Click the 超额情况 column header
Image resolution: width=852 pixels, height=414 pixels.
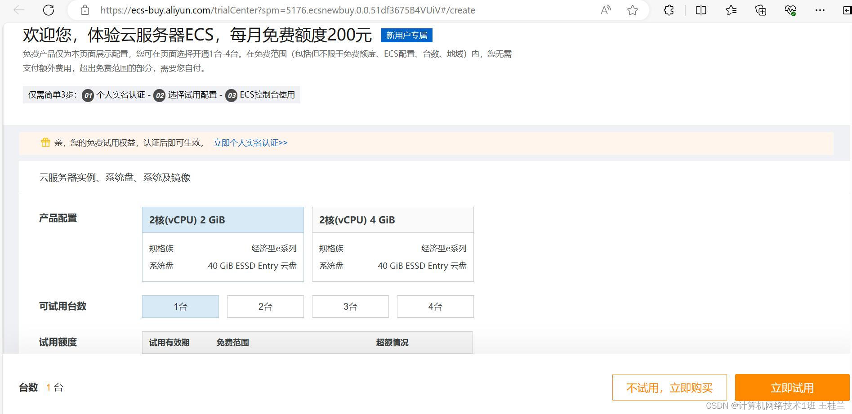pos(392,343)
